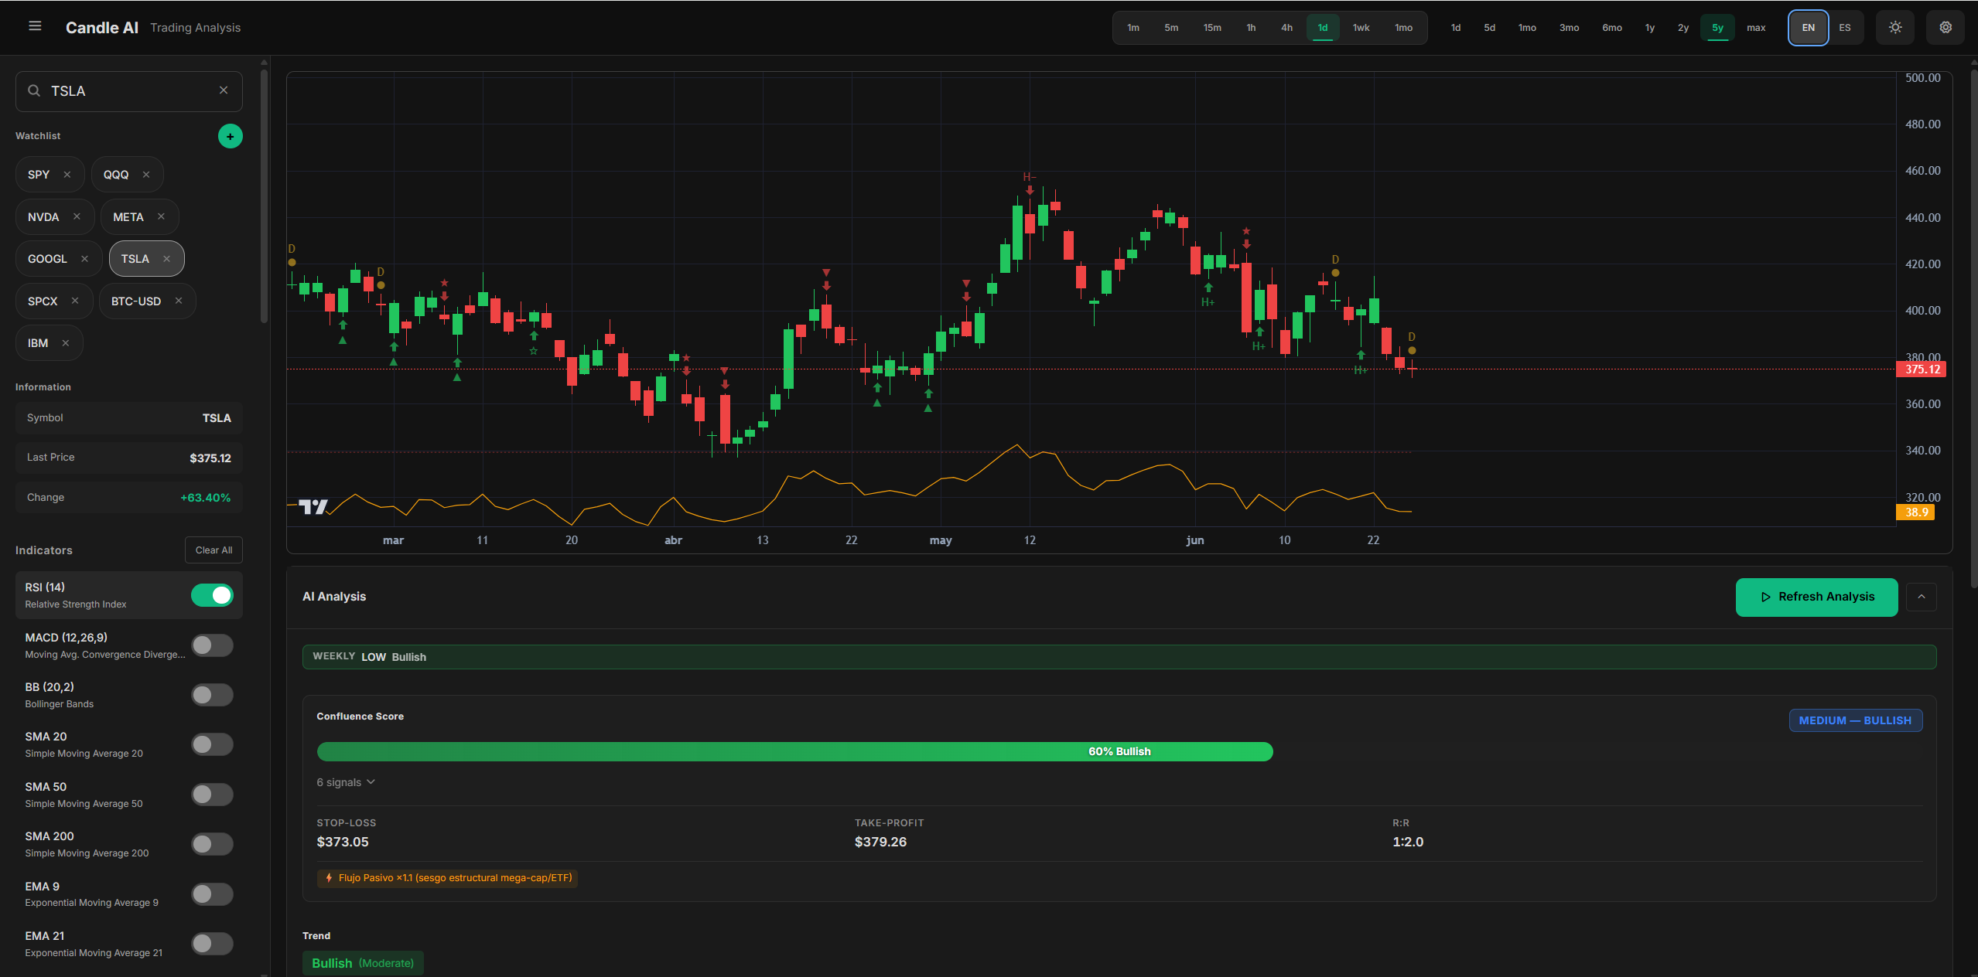Switch language to ES

1845,28
